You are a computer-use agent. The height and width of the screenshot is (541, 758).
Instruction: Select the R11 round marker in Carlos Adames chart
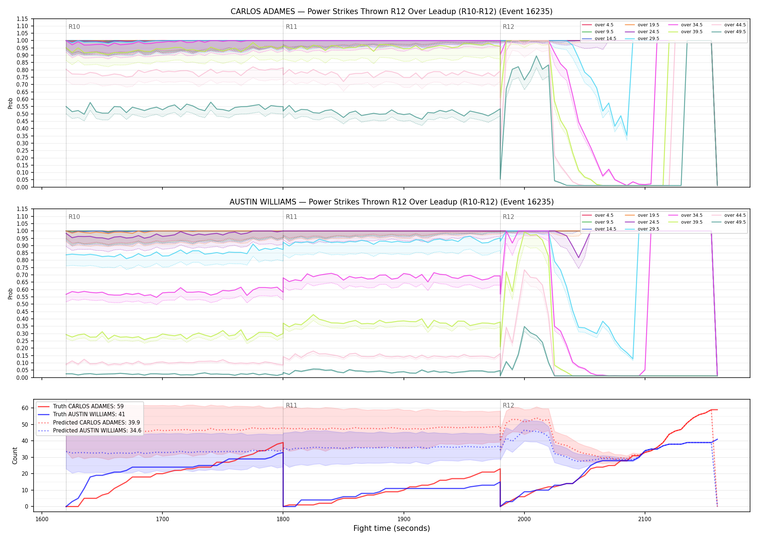click(x=291, y=27)
